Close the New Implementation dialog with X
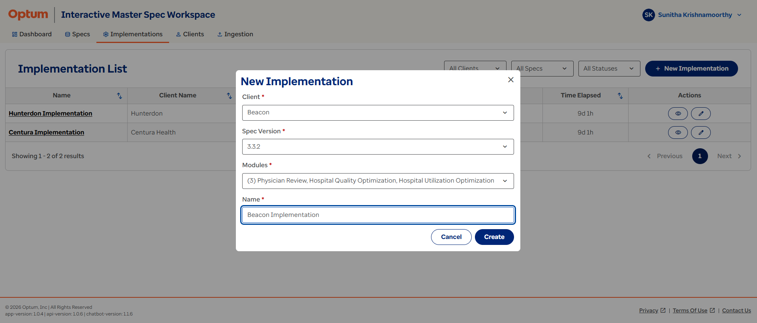This screenshot has width=757, height=323. 511,80
